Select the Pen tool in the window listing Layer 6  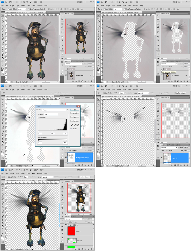(3, 220)
